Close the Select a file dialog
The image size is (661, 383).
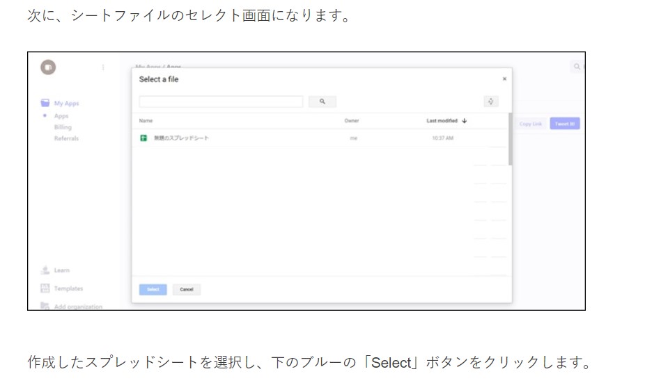point(504,79)
